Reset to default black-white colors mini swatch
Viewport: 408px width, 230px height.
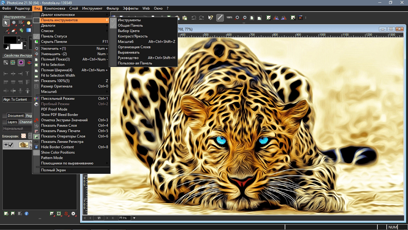coord(6,47)
